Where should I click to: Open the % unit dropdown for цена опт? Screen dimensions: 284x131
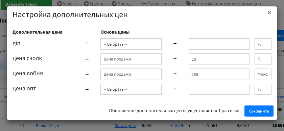tap(263, 89)
